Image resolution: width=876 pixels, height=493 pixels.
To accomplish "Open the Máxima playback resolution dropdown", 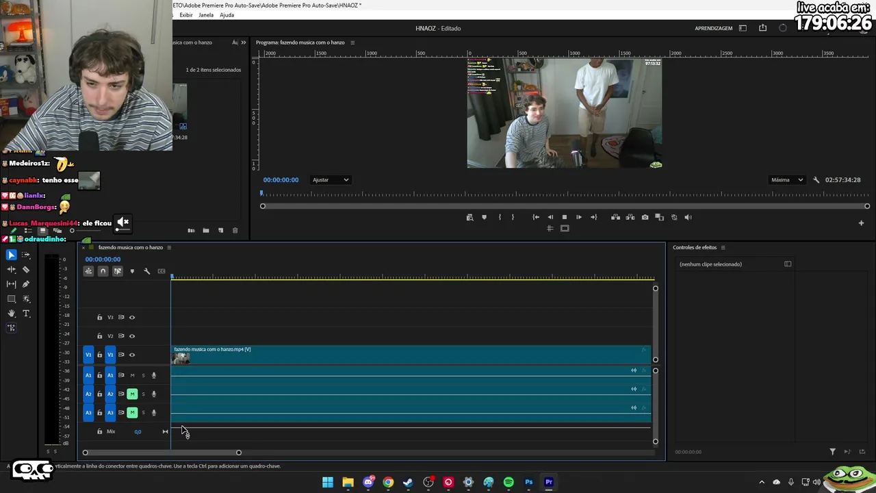I will click(x=787, y=180).
